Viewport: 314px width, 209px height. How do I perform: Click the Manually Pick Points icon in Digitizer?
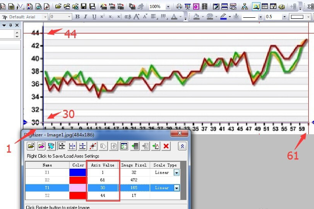[x=93, y=146]
